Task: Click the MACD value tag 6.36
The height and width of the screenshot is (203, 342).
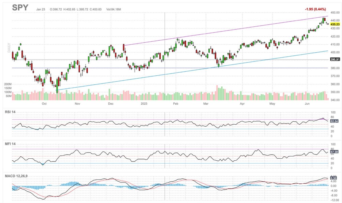Action: (x=333, y=178)
